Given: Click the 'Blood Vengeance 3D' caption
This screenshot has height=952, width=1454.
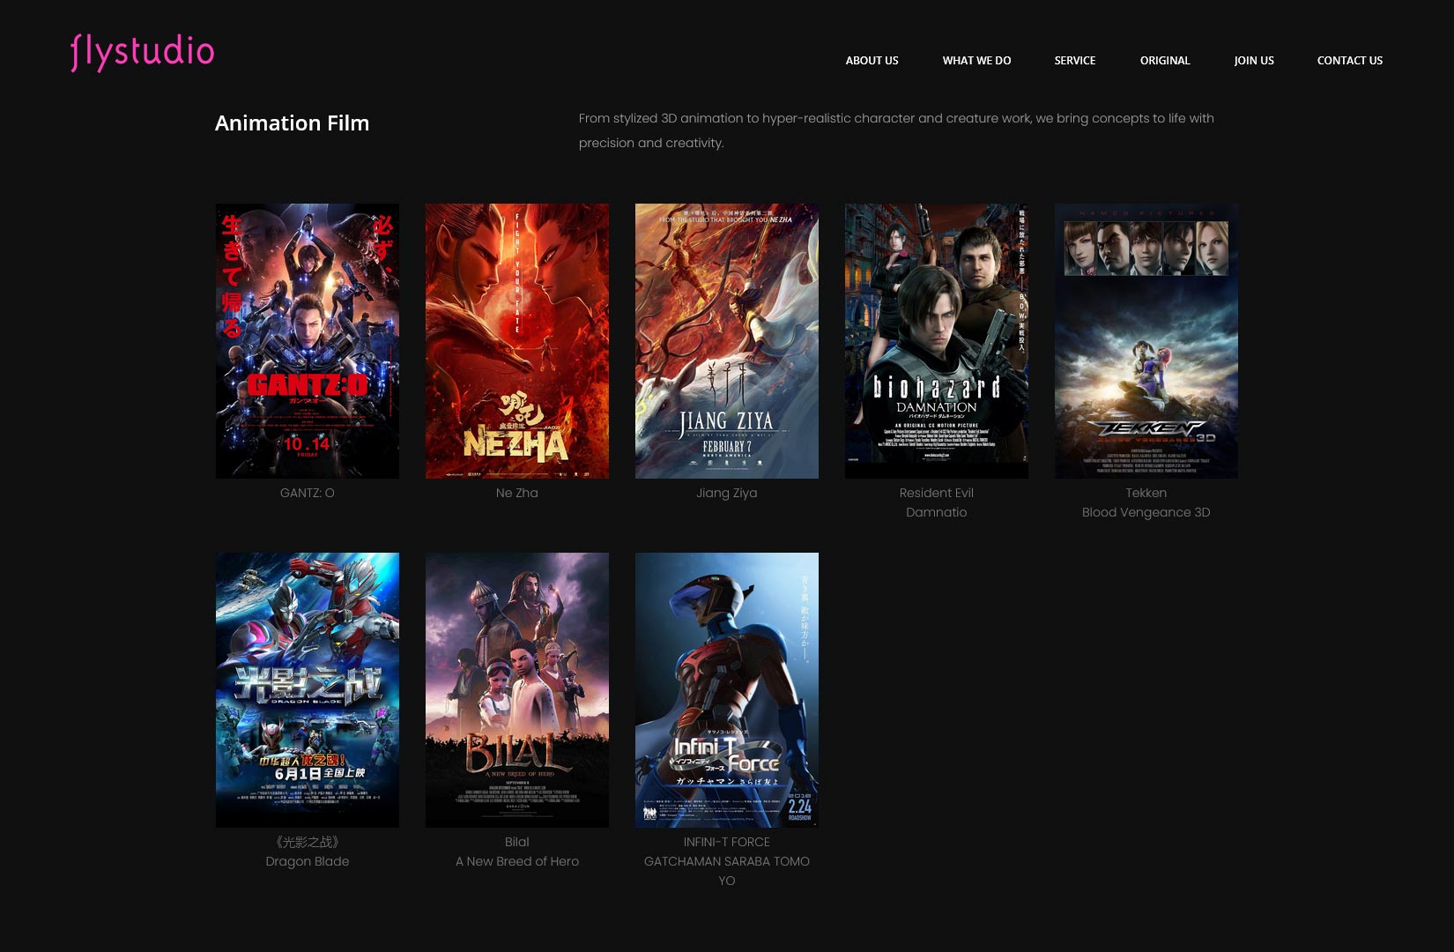Looking at the screenshot, I should pos(1146,512).
